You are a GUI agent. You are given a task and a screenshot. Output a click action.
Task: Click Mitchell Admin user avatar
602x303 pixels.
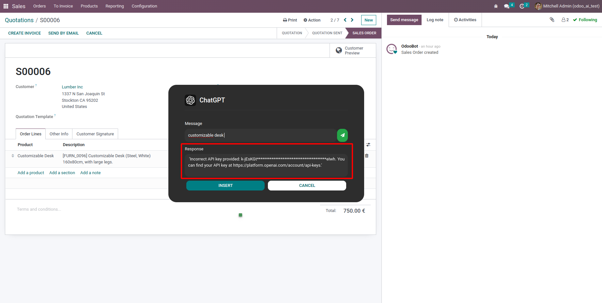(x=538, y=6)
